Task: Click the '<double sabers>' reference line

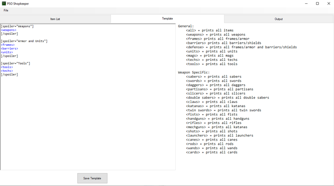Action: (228, 98)
